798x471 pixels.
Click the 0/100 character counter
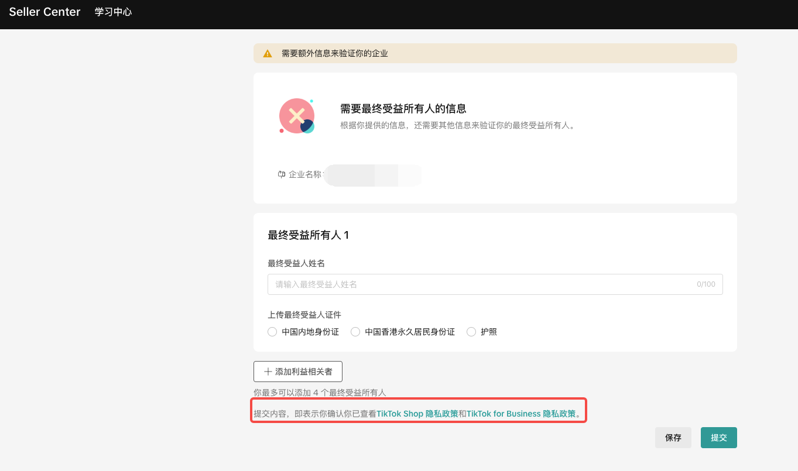coord(705,284)
